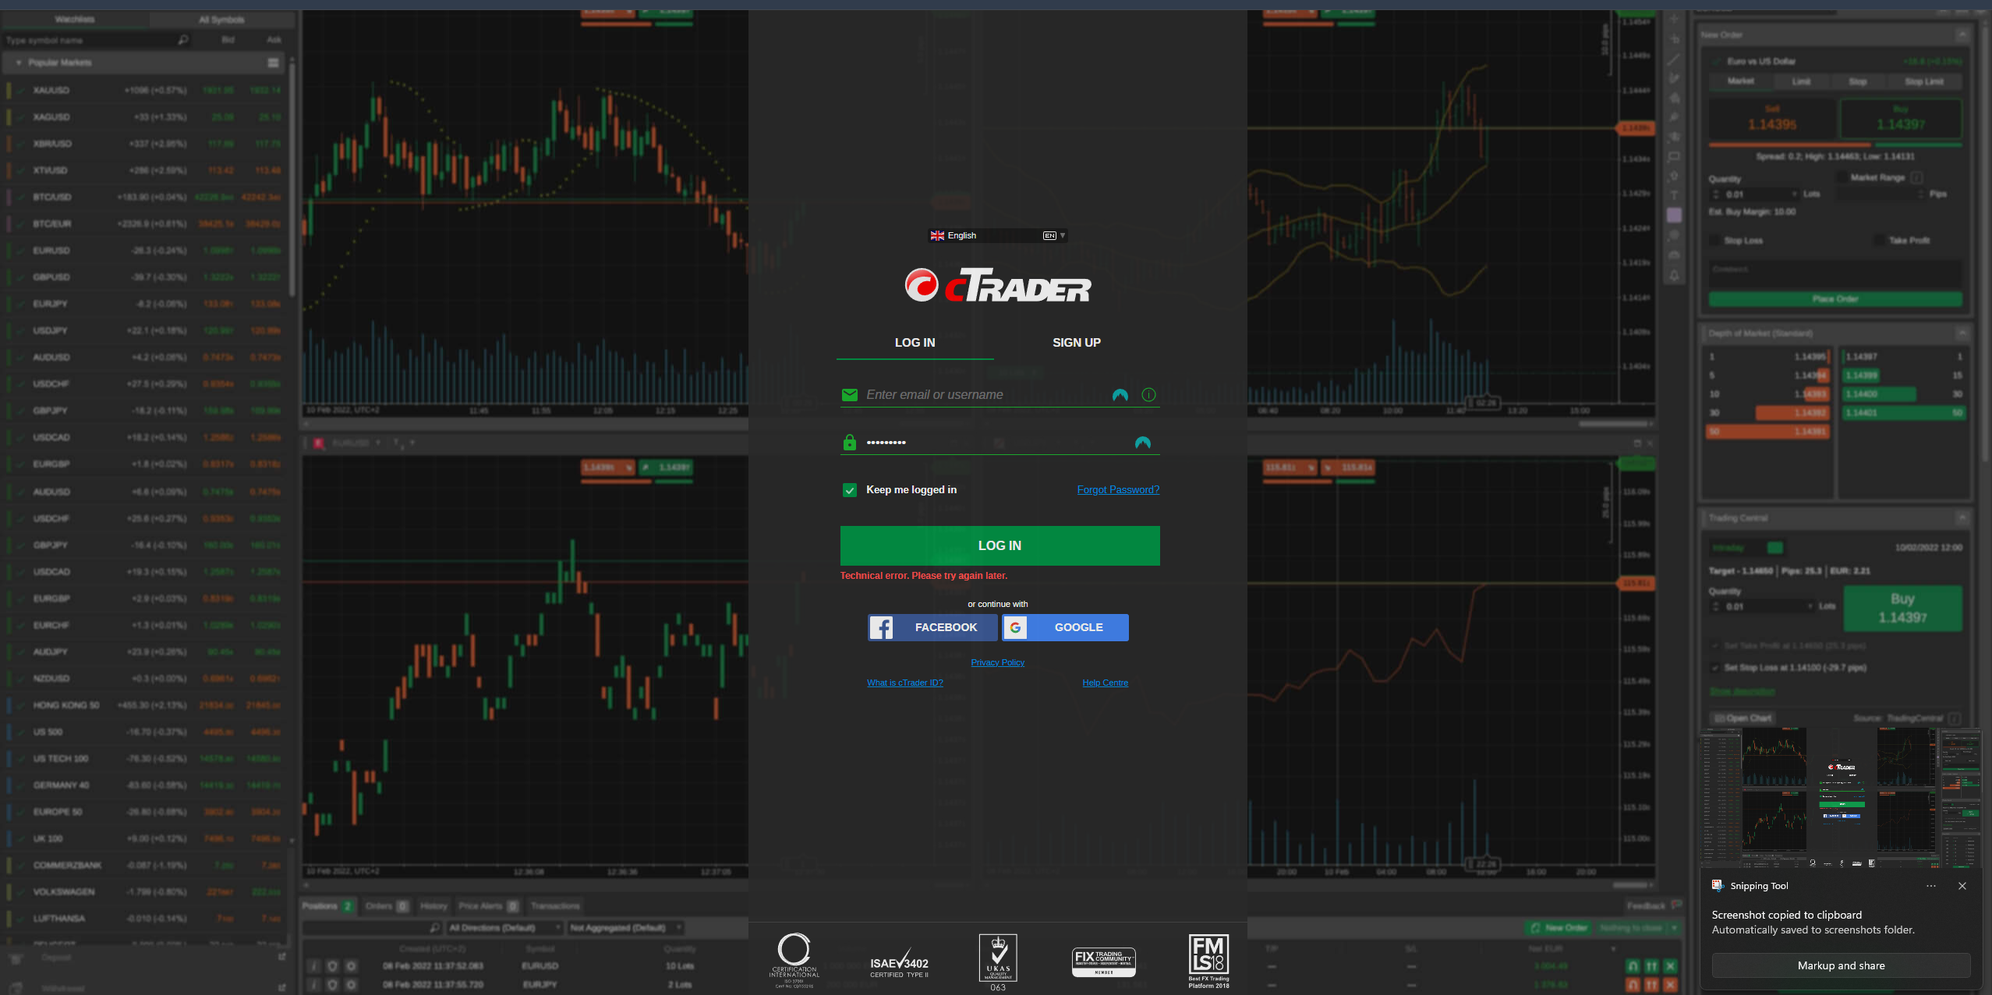Open the What is cTrader ID? link
Image resolution: width=1992 pixels, height=995 pixels.
pos(904,683)
